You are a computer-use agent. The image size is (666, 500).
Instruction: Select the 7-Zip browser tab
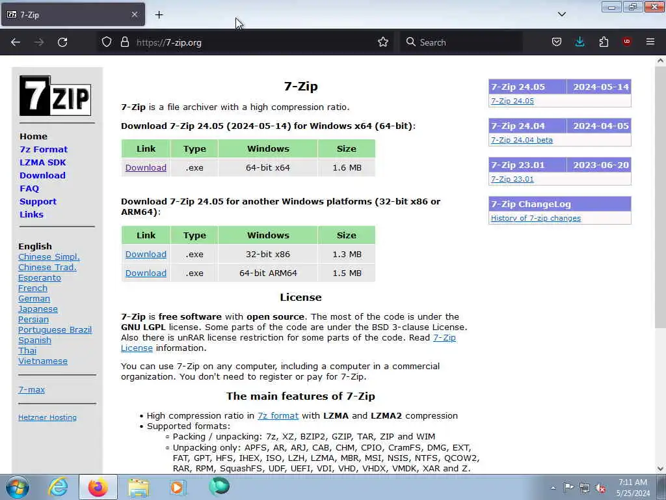73,14
